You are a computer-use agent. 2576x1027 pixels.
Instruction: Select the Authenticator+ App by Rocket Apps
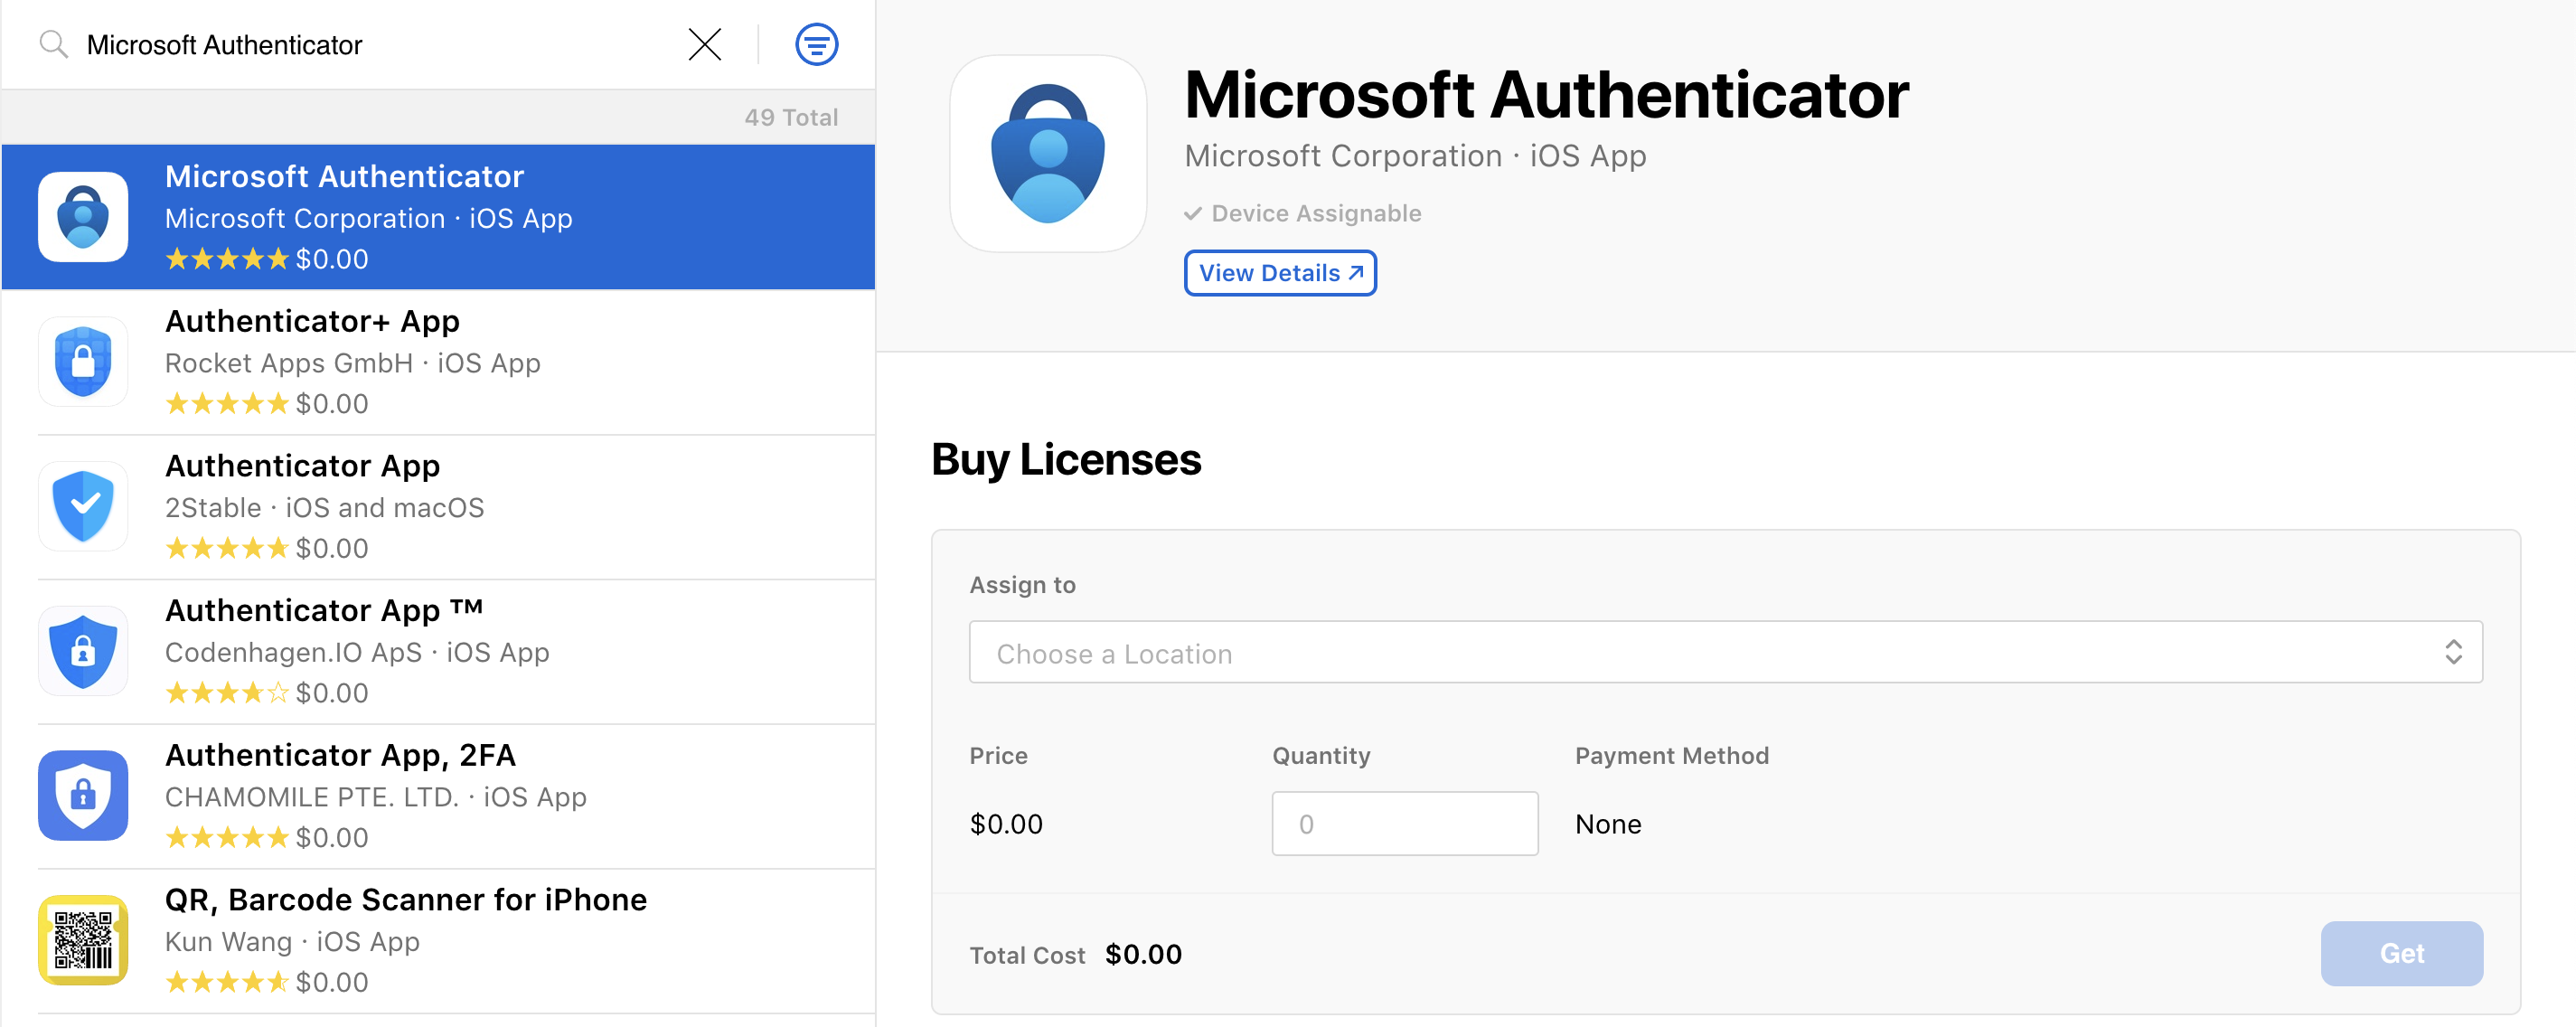438,362
